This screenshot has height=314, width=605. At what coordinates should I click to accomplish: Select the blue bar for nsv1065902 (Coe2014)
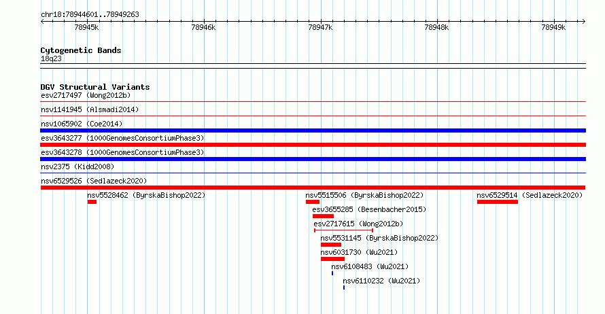(x=313, y=130)
